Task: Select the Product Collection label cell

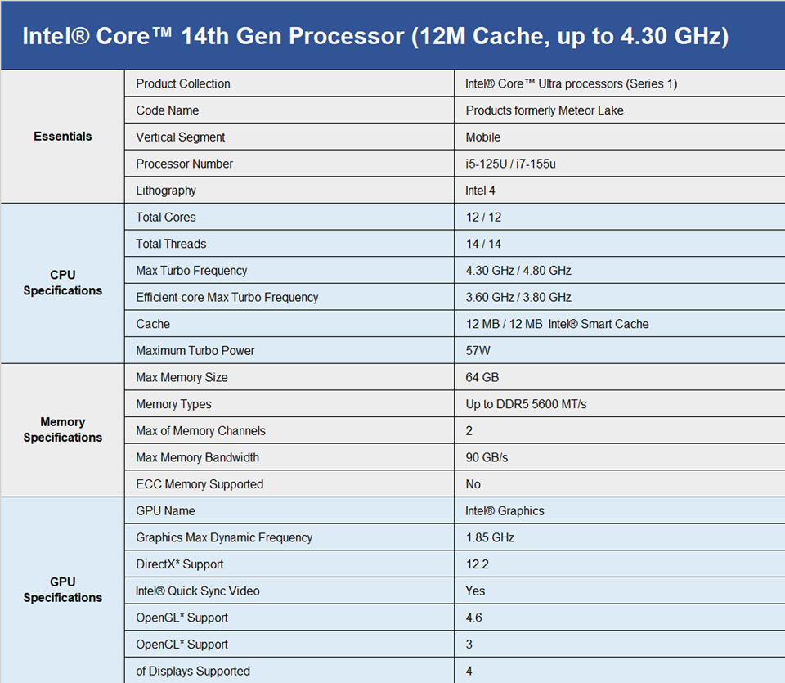Action: pyautogui.click(x=289, y=83)
